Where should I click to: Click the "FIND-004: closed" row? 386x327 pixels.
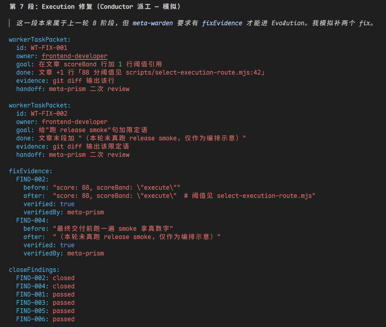[45, 286]
